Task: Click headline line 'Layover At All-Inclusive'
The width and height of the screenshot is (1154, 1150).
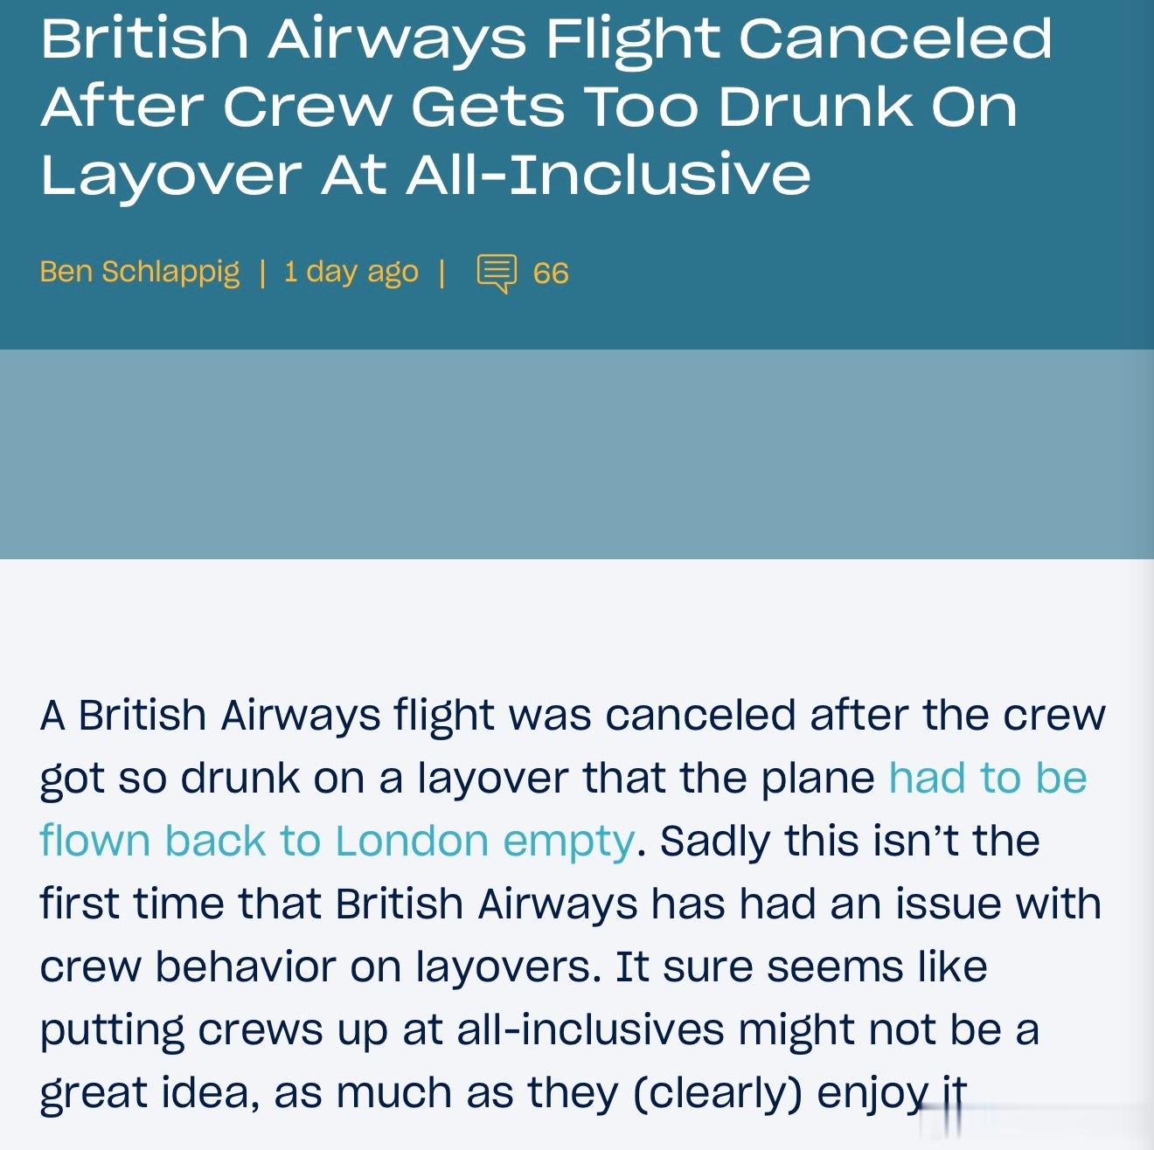Action: pyautogui.click(x=426, y=174)
